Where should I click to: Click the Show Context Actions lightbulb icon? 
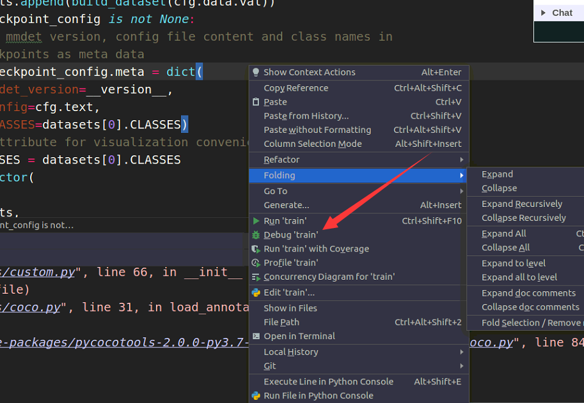pos(256,72)
